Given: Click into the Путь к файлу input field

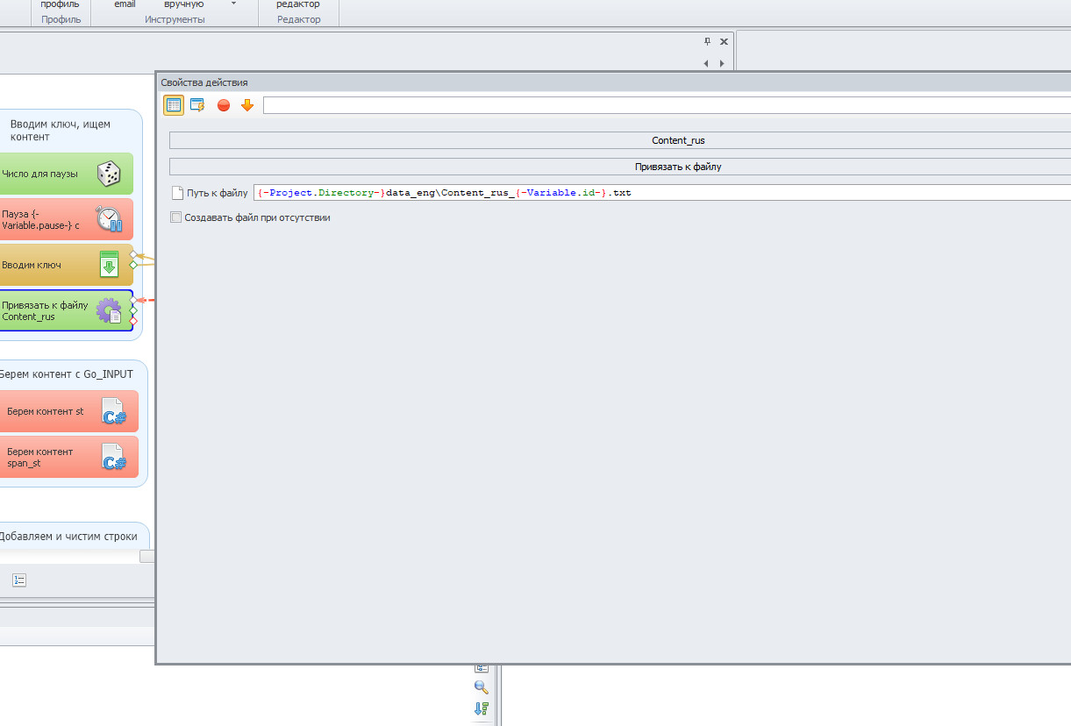Looking at the screenshot, I should (662, 193).
